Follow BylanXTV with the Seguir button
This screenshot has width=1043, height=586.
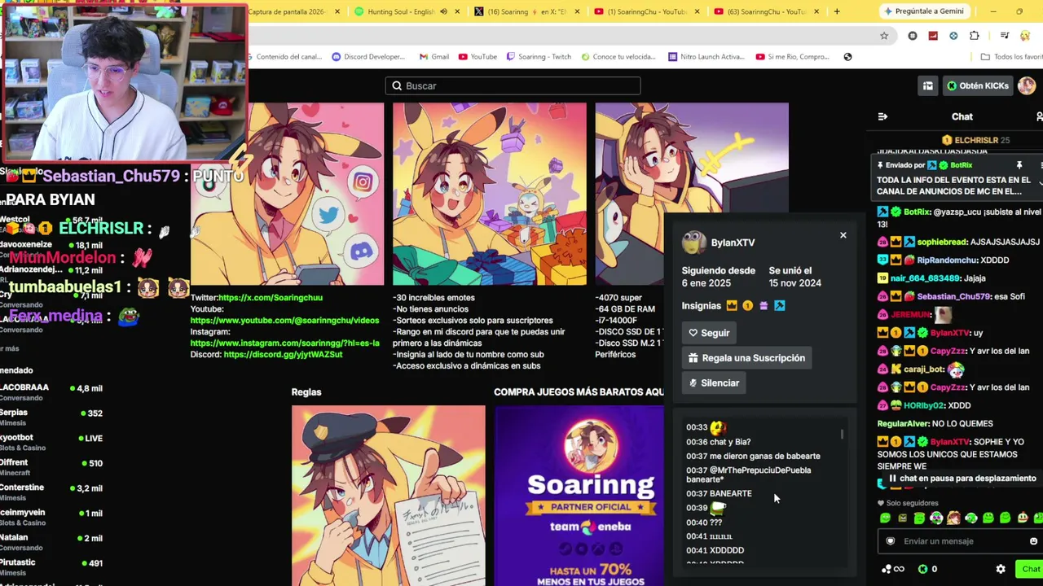[x=709, y=333]
